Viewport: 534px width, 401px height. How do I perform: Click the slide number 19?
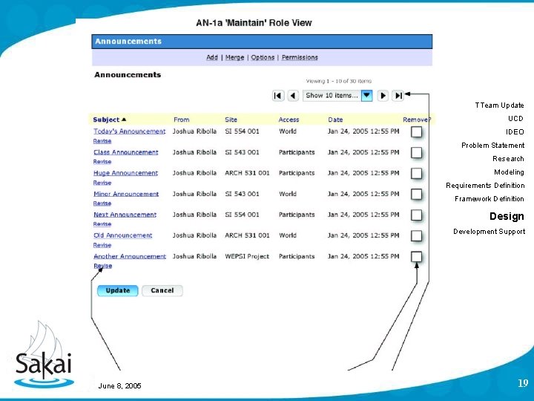(523, 383)
